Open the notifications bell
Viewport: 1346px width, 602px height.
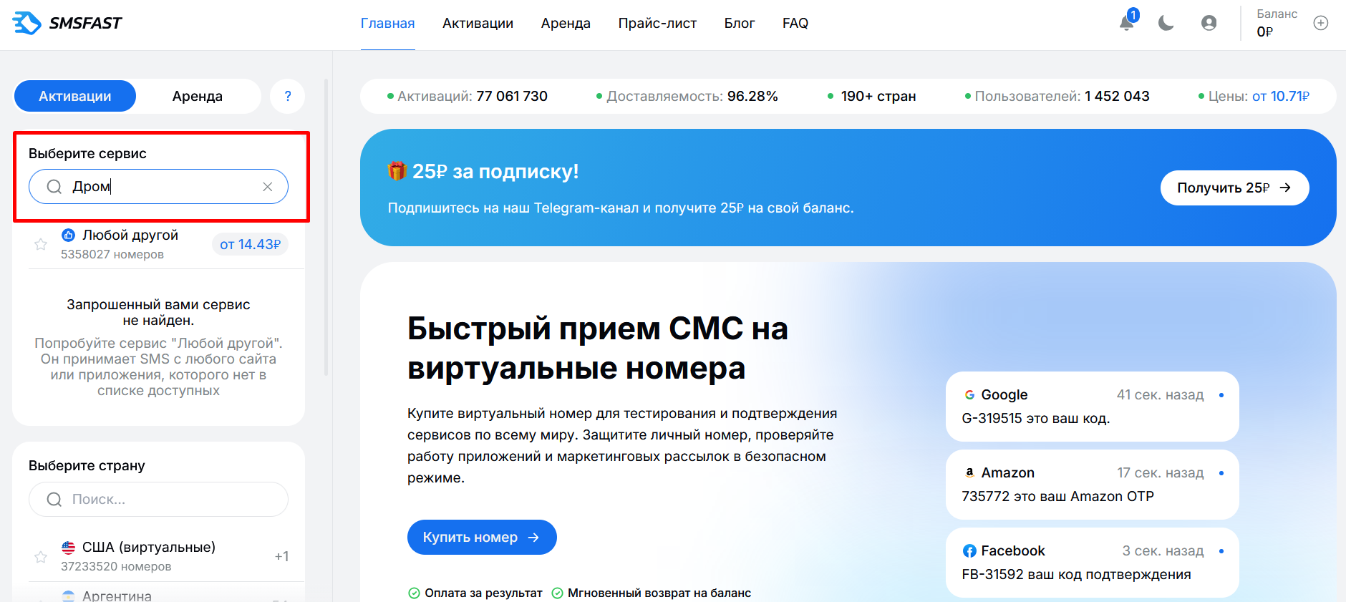[1127, 23]
